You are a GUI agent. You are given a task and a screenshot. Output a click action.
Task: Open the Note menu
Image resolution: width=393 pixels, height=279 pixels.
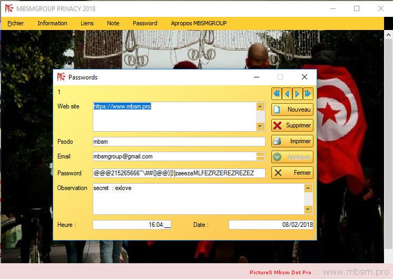point(113,23)
